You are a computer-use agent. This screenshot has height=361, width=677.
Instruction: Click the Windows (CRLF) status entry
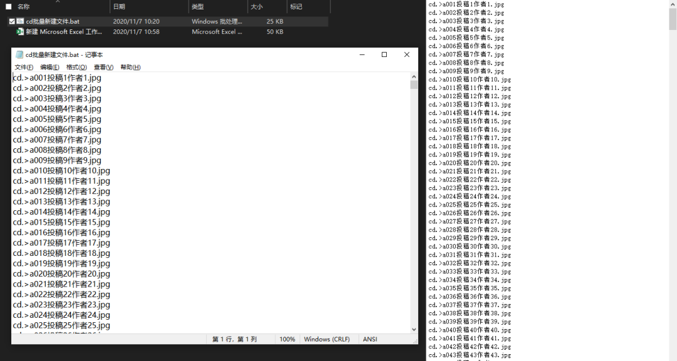click(x=327, y=339)
